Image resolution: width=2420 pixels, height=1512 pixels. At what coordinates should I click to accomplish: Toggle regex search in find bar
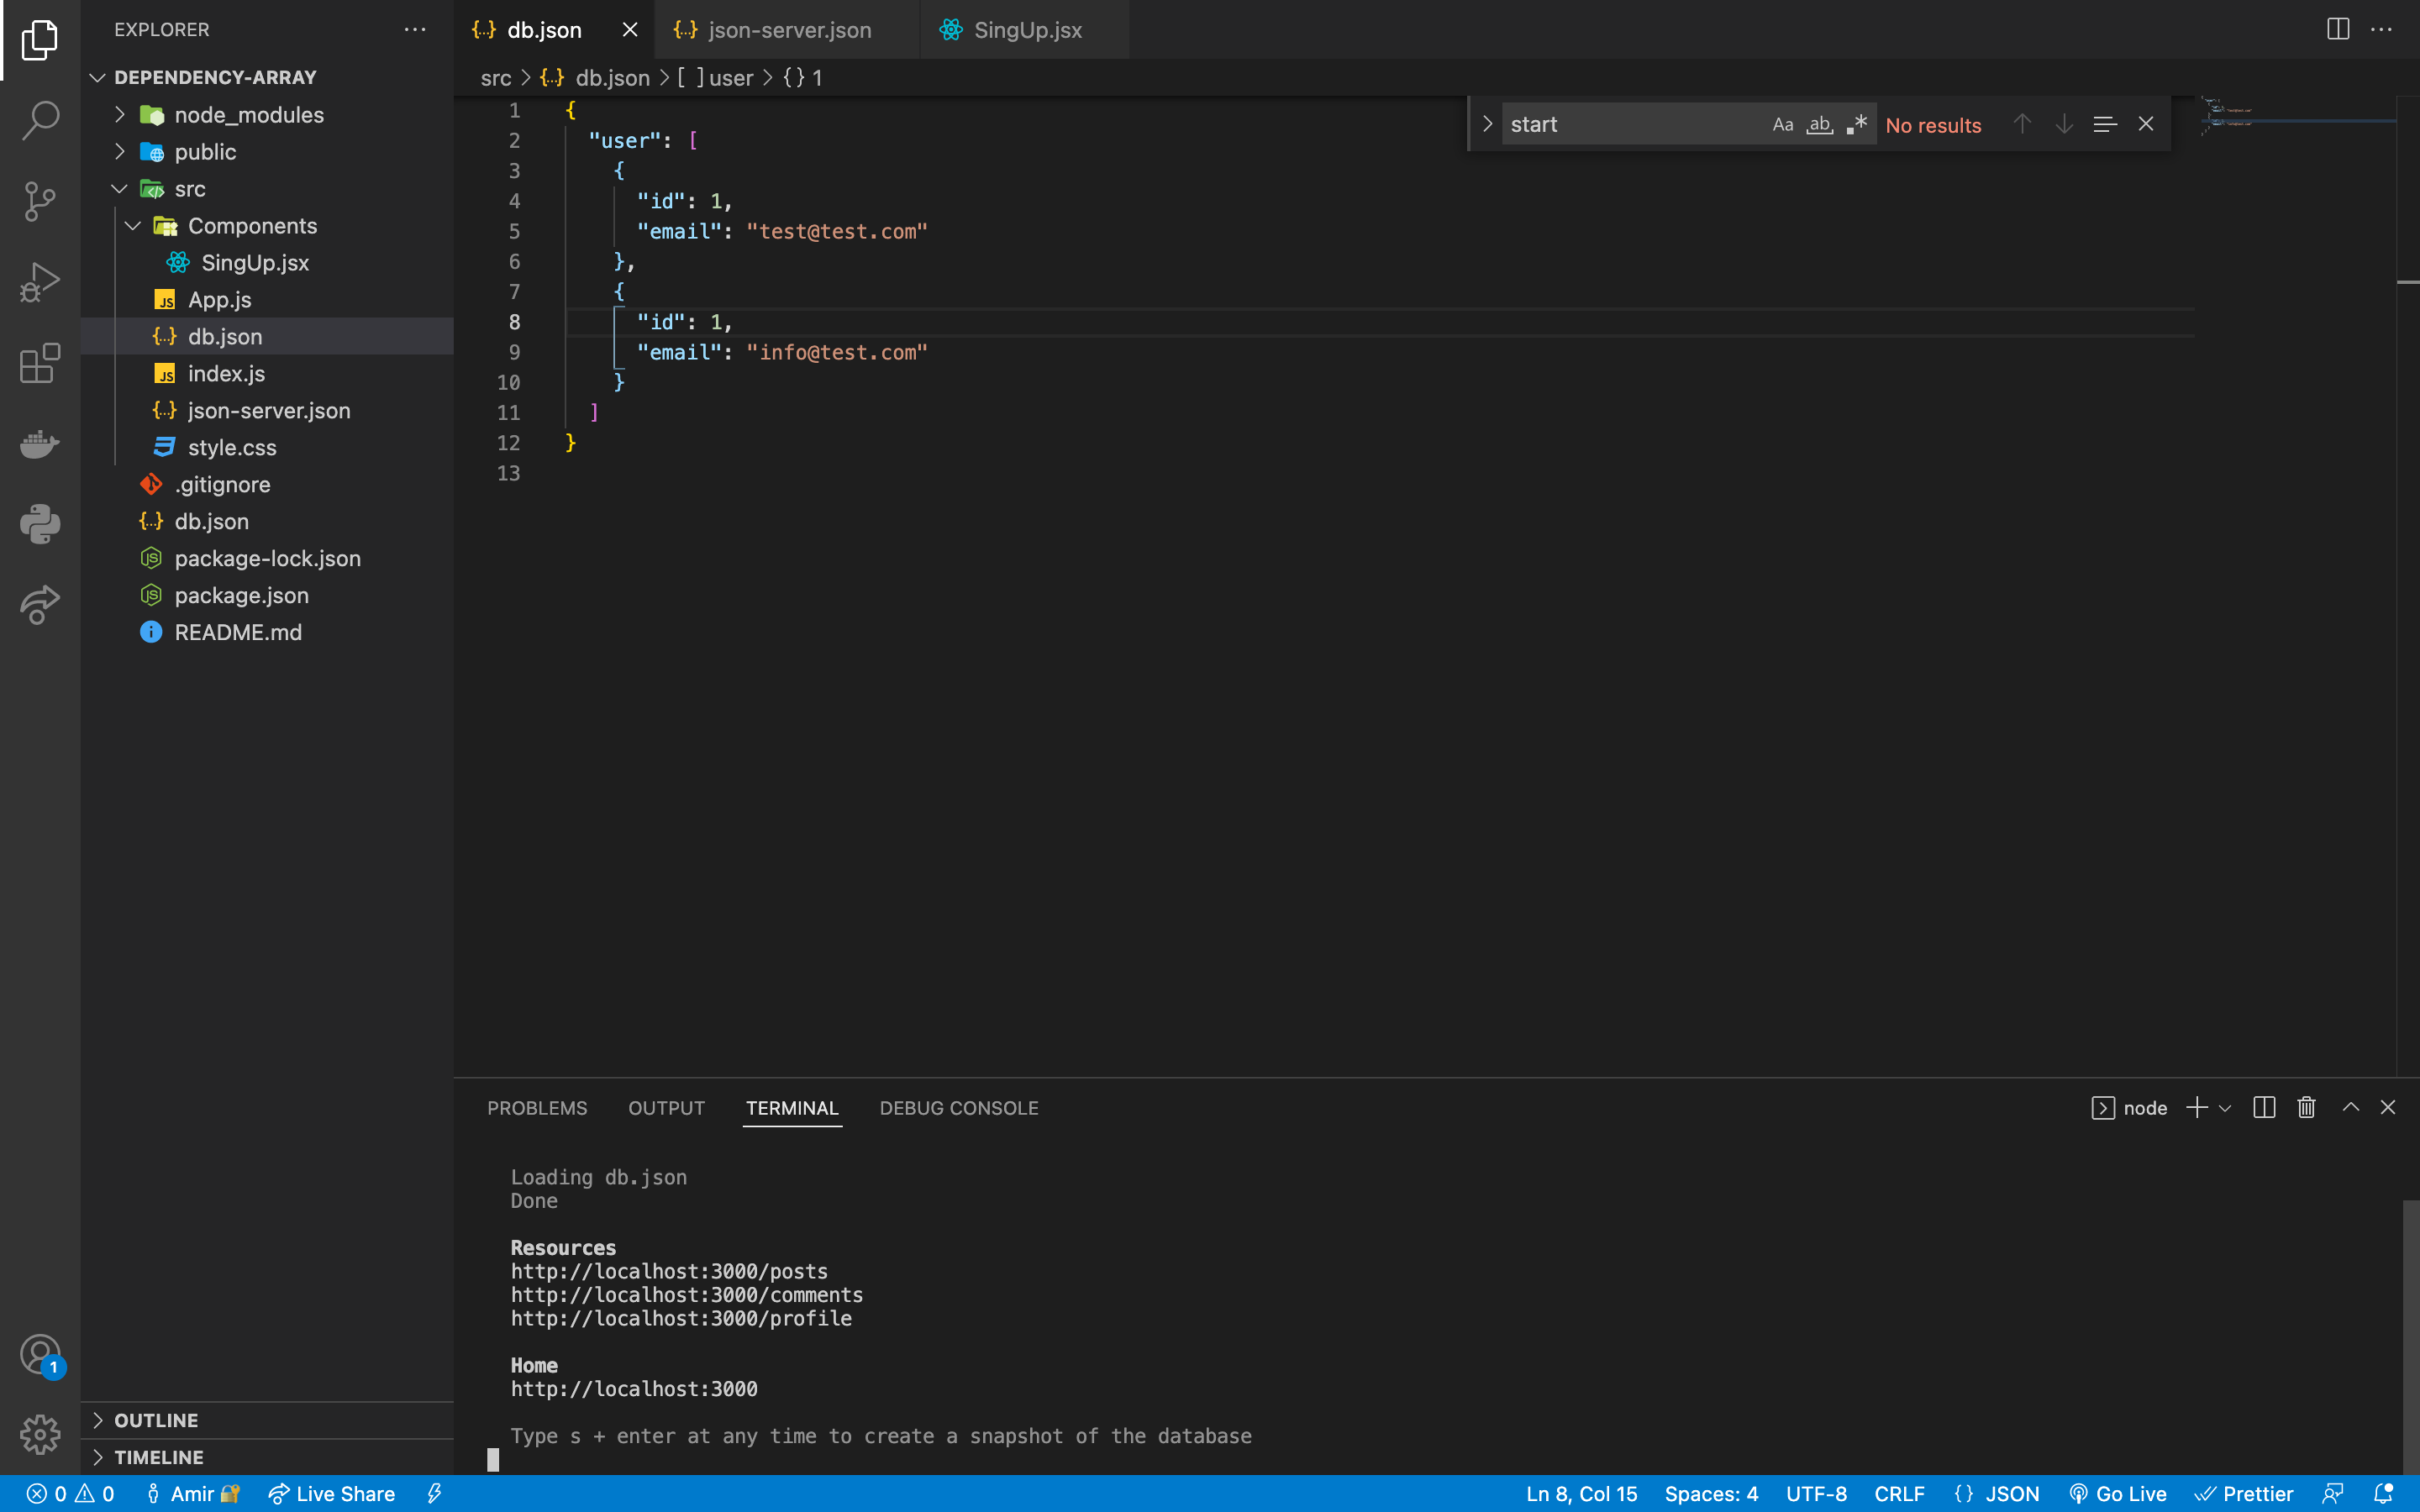(1857, 125)
